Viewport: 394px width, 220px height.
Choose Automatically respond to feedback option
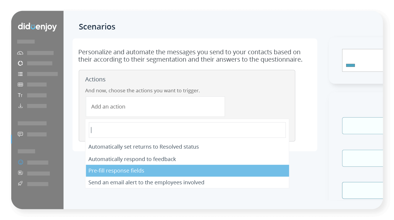coord(187,159)
